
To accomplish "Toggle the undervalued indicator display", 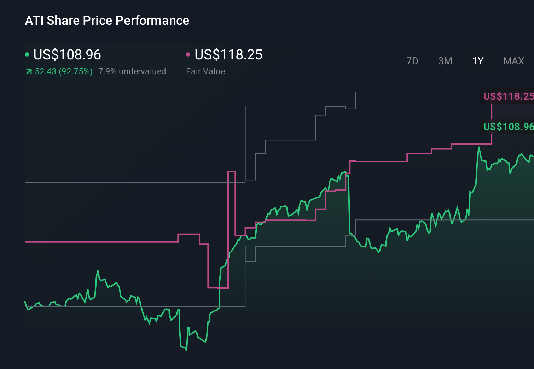I will pyautogui.click(x=132, y=71).
